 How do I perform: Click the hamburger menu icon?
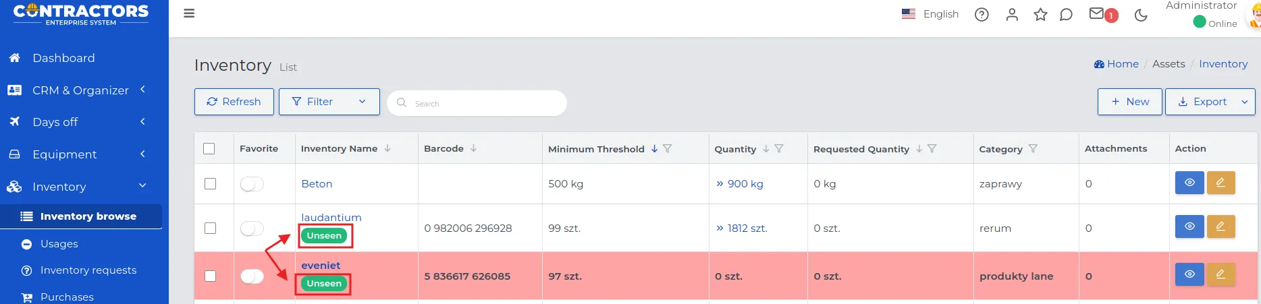189,13
